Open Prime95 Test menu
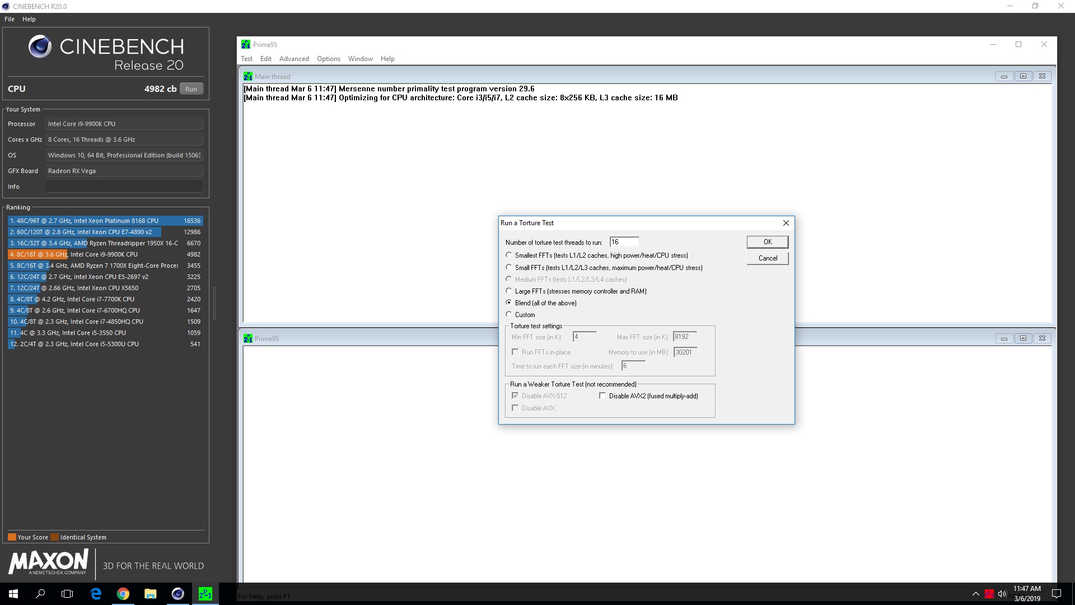Screen dimensions: 1075x605 246,59
